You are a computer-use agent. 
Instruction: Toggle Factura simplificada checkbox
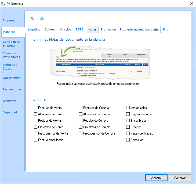tap(36, 140)
